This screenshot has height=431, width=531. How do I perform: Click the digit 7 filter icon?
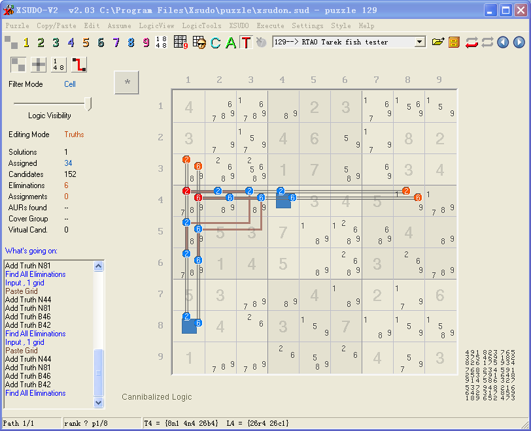pos(116,42)
